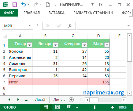Redo the last undone action
The width and height of the screenshot is (133, 111).
36,5
